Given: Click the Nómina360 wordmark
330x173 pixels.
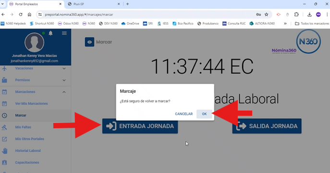Looking at the screenshot, I should 284,50.
